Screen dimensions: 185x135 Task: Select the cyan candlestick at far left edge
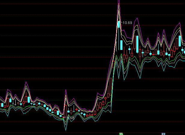click(2, 105)
